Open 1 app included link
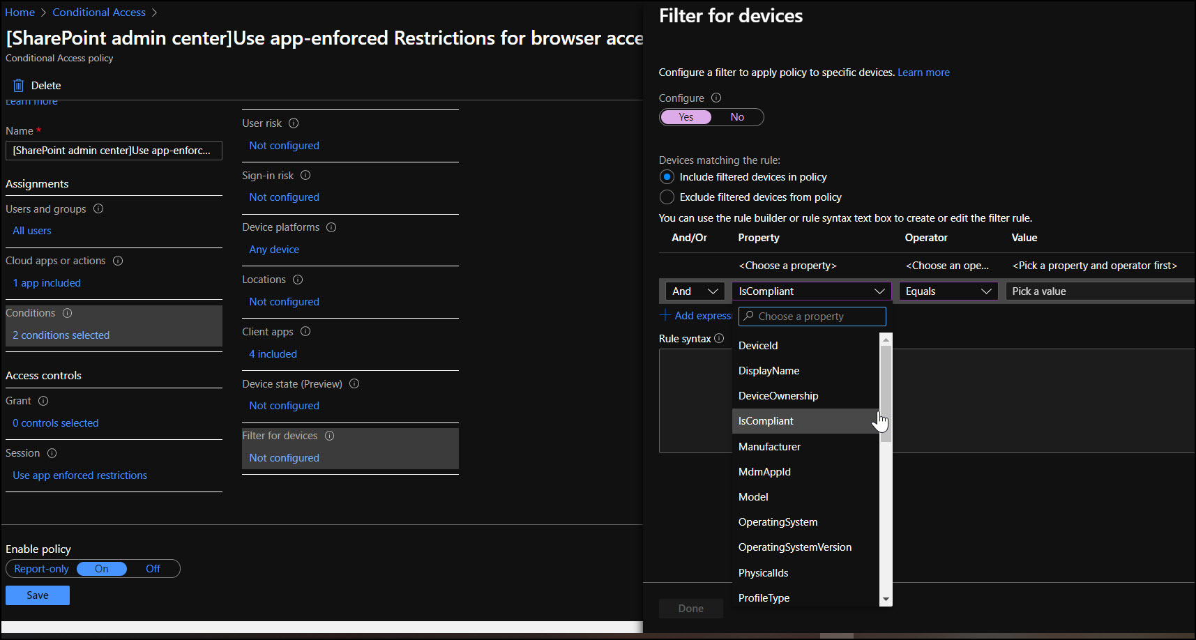 tap(47, 283)
